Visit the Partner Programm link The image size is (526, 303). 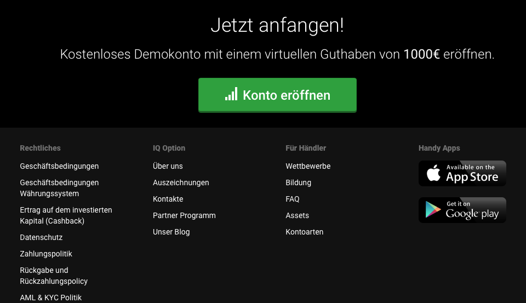coord(184,215)
